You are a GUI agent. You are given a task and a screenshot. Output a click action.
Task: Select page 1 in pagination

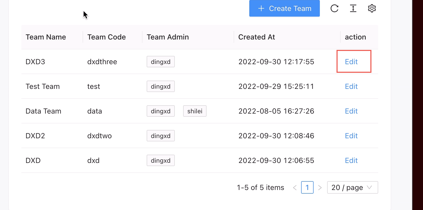point(307,188)
